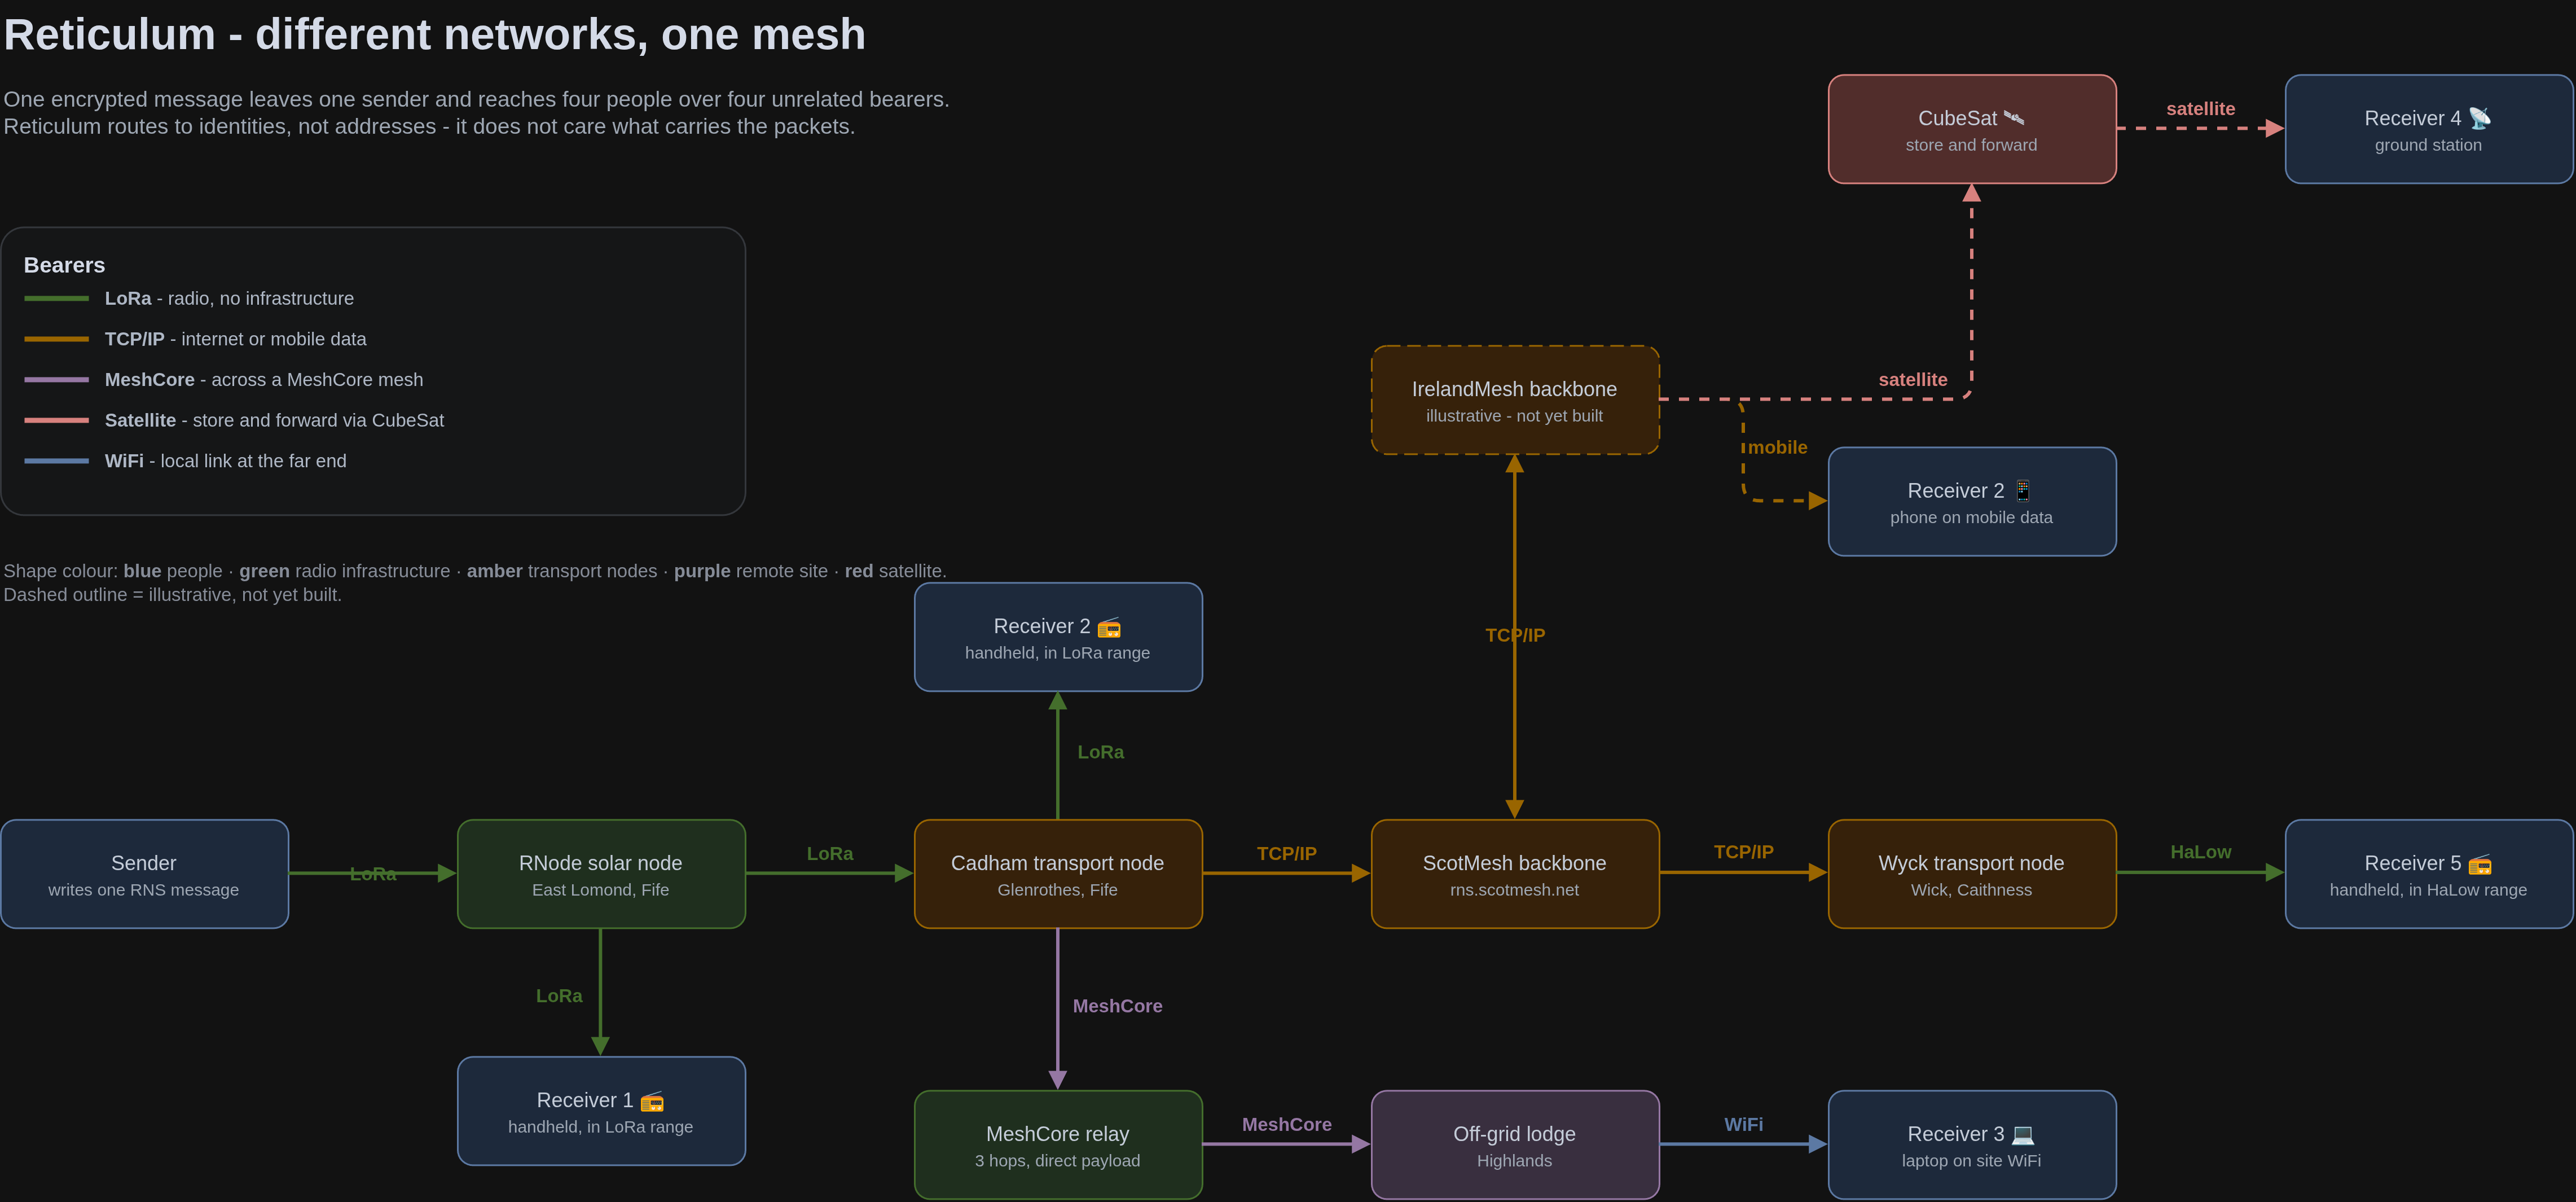Select the ScotMesh backbone node

[x=1515, y=874]
